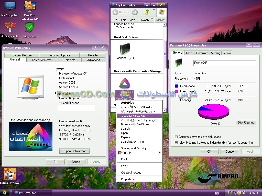Open My Documents desktop icon

[10, 30]
